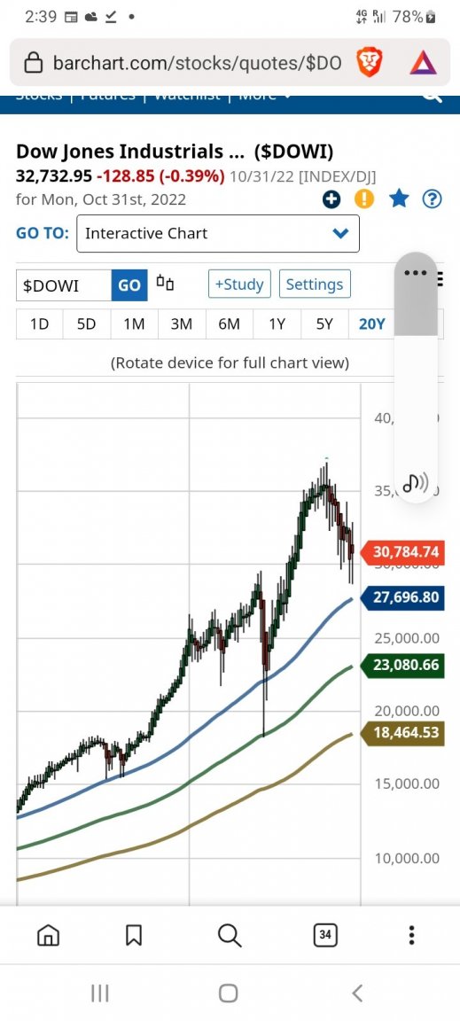
Task: Tap the blue star favorite icon
Action: click(399, 199)
